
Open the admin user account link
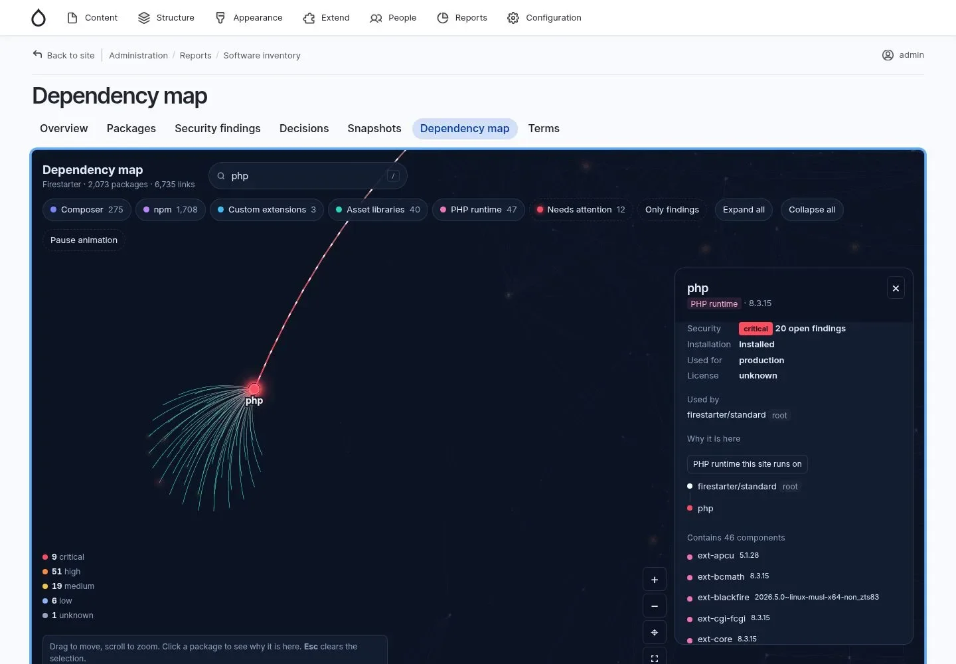903,55
